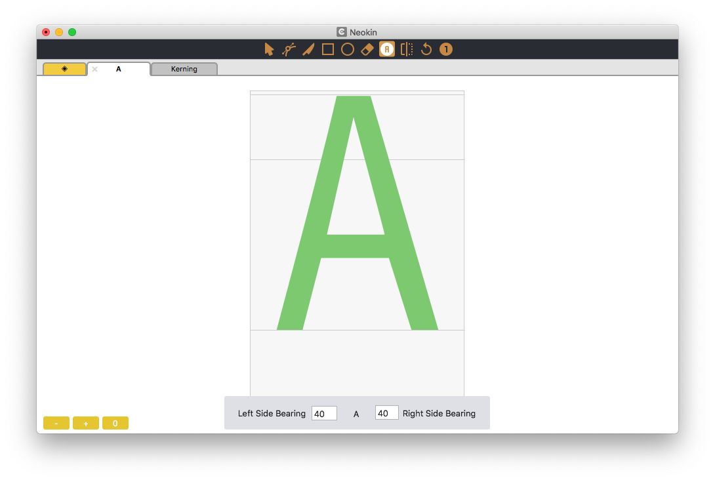This screenshot has width=715, height=482.
Task: Click the diamond icon on the yellow tab
Action: tap(64, 68)
